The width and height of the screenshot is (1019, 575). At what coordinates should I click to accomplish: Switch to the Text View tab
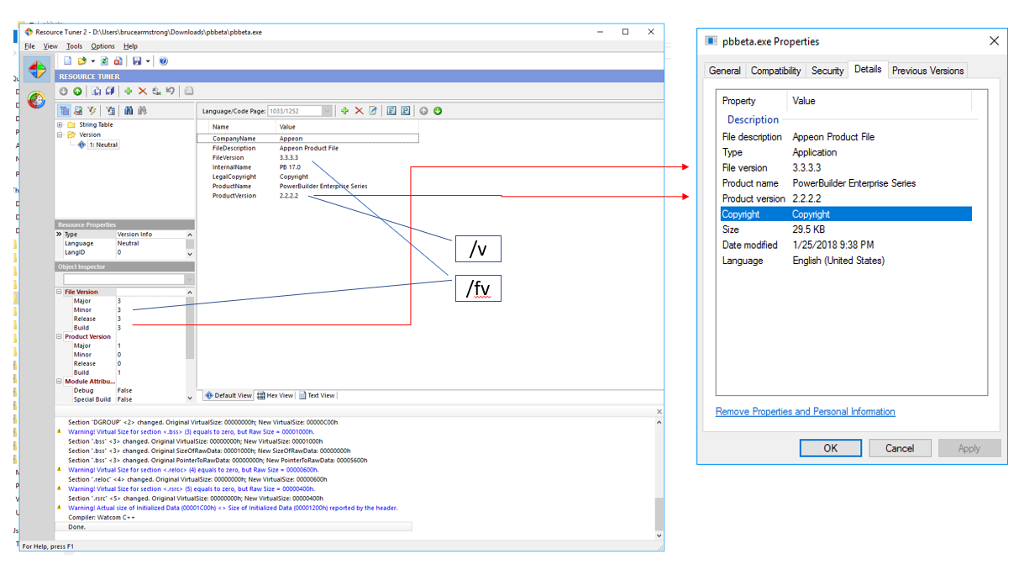click(x=317, y=395)
